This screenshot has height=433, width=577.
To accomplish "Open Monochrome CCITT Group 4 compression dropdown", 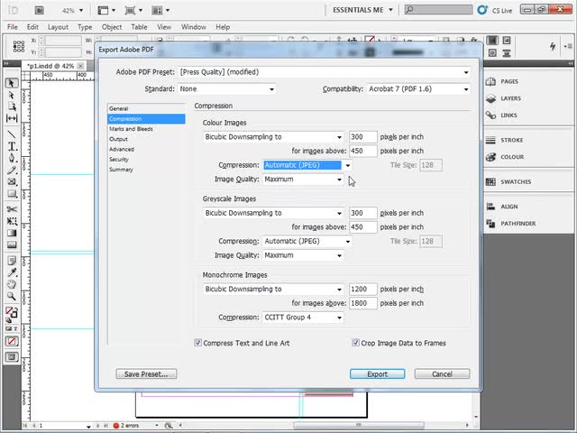I will (303, 318).
